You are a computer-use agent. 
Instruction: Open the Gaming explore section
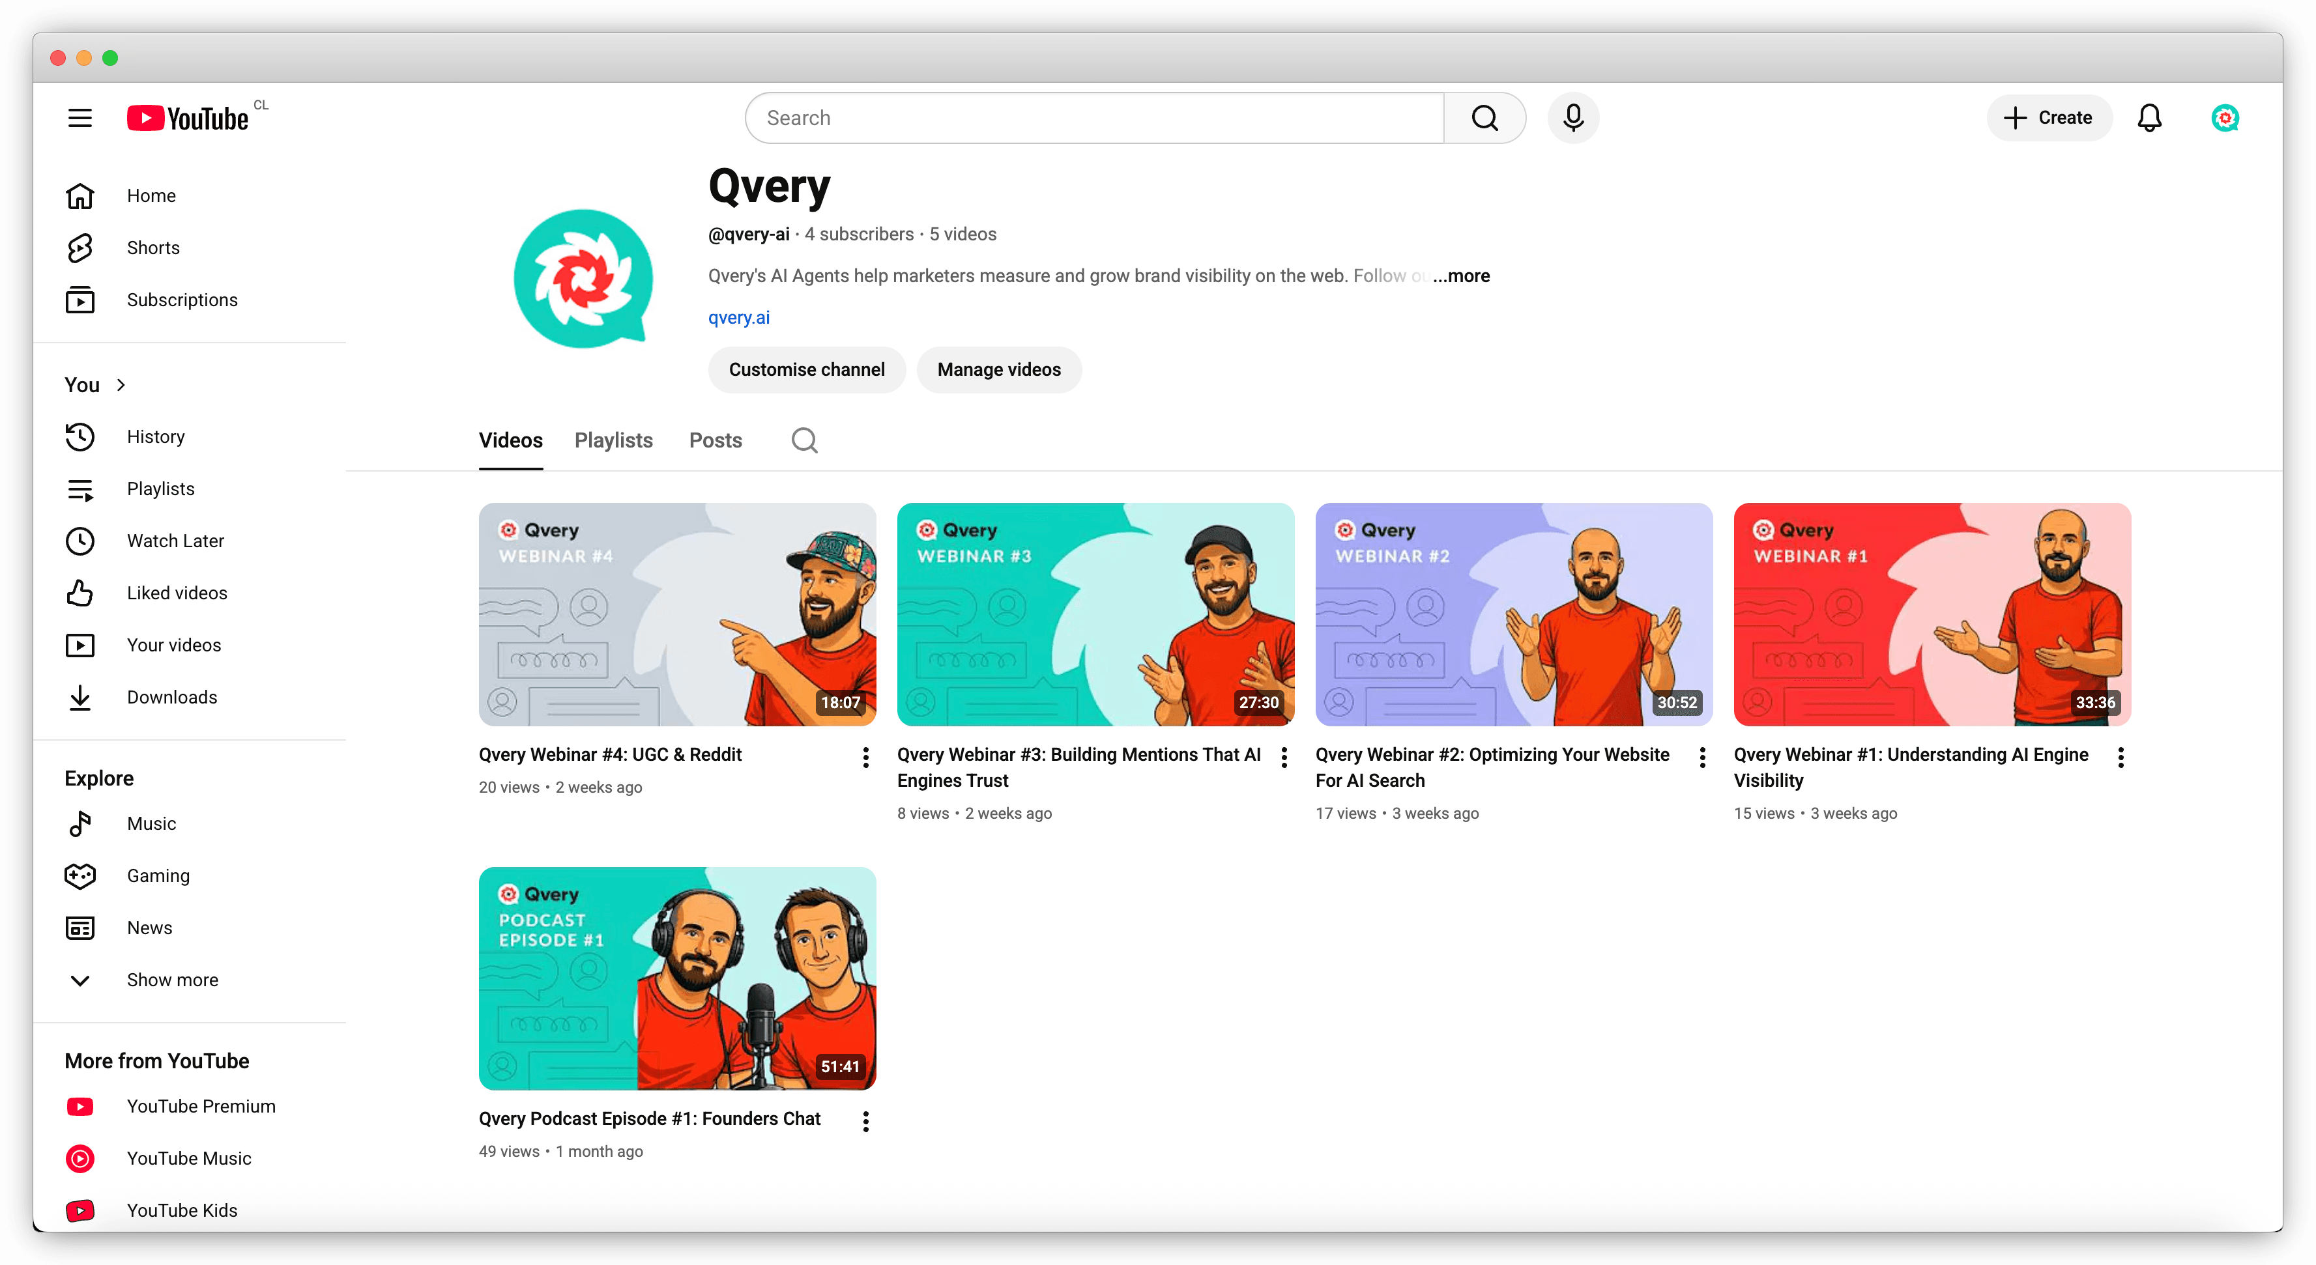(158, 876)
